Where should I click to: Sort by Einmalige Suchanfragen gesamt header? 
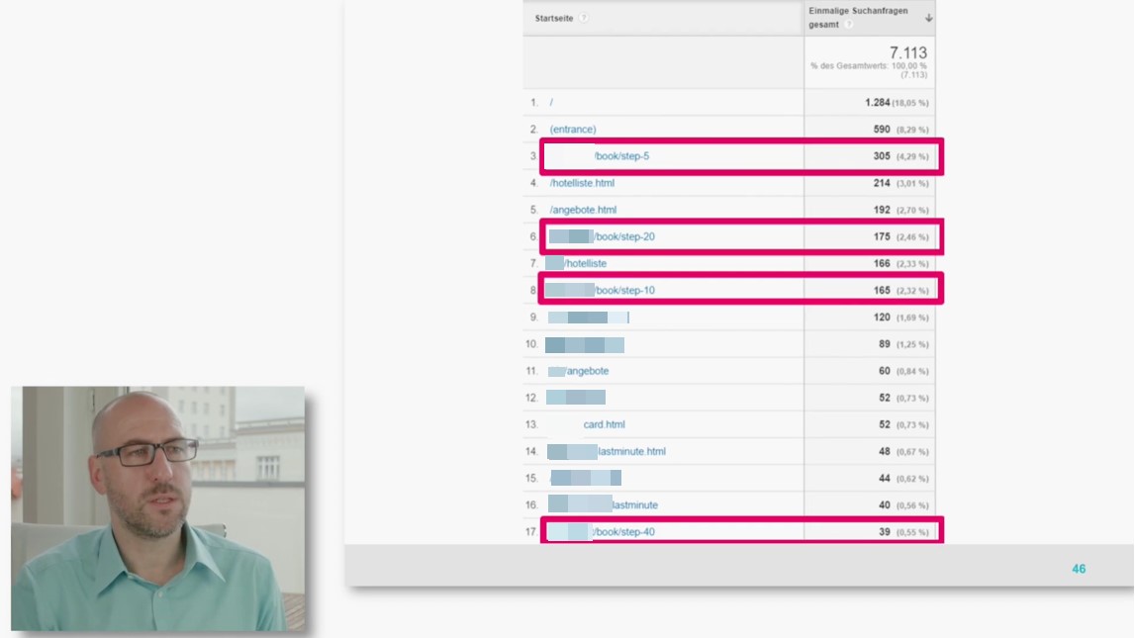(858, 18)
